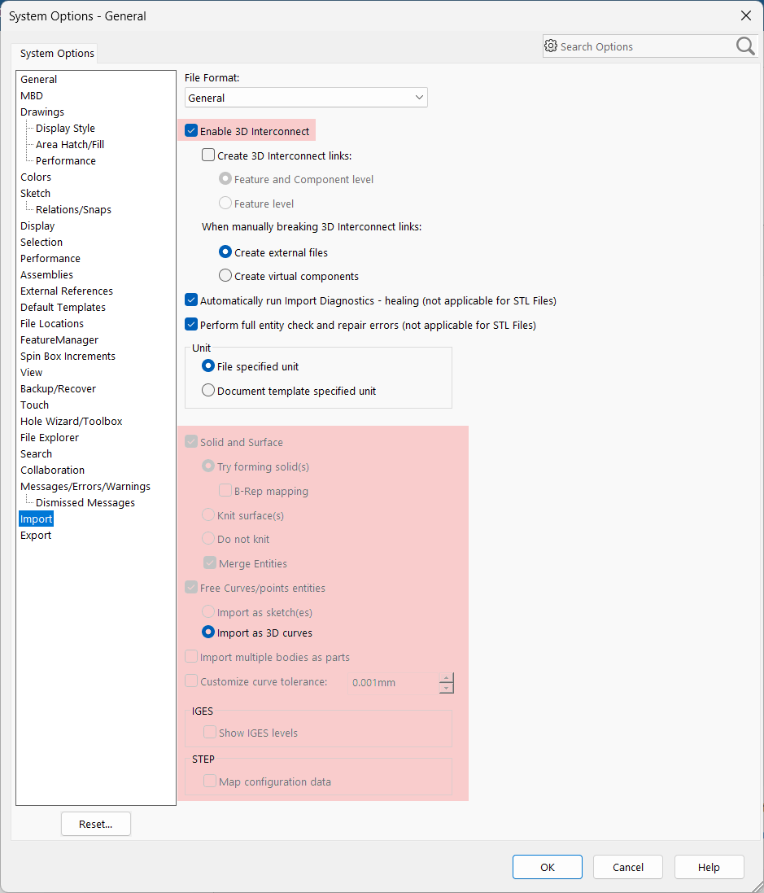Screen dimensions: 764x893
Task: Switch to the System Options tab
Action: pyautogui.click(x=57, y=53)
